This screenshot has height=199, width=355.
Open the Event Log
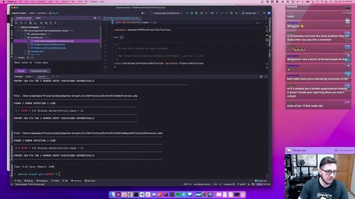(261, 181)
